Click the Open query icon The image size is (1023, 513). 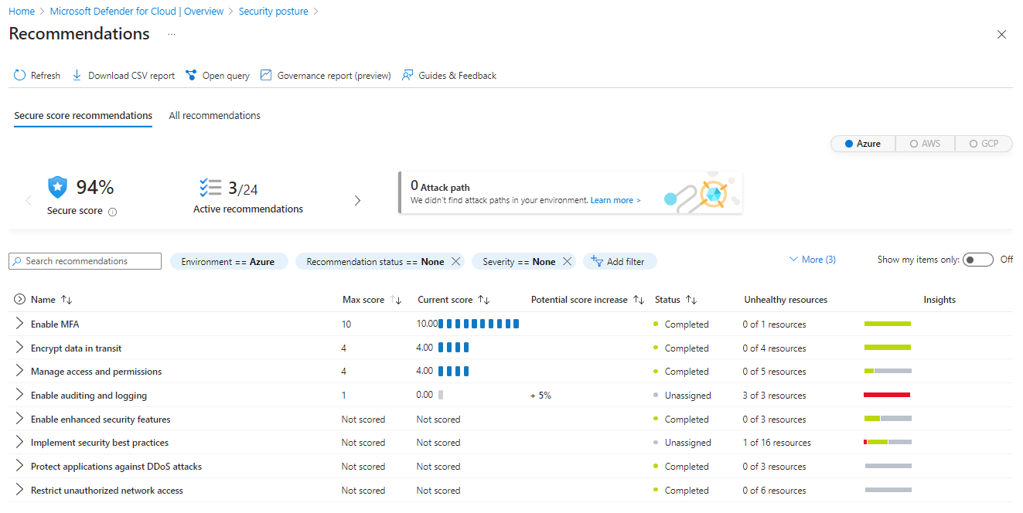[x=191, y=76]
